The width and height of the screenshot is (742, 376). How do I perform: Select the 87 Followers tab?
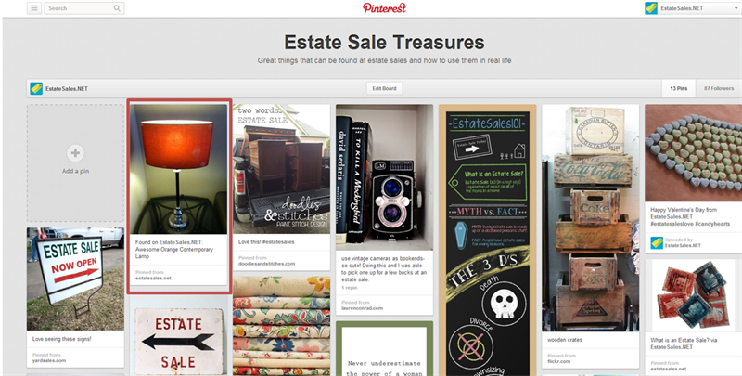click(x=718, y=88)
